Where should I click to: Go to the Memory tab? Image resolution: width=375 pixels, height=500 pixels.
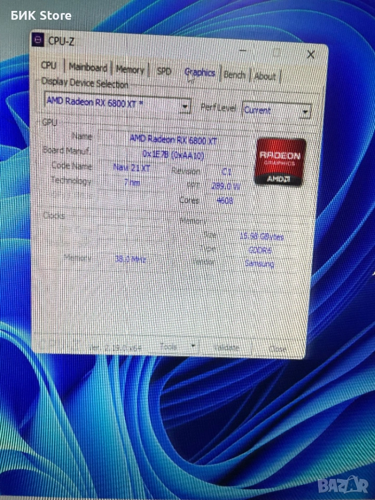click(130, 69)
